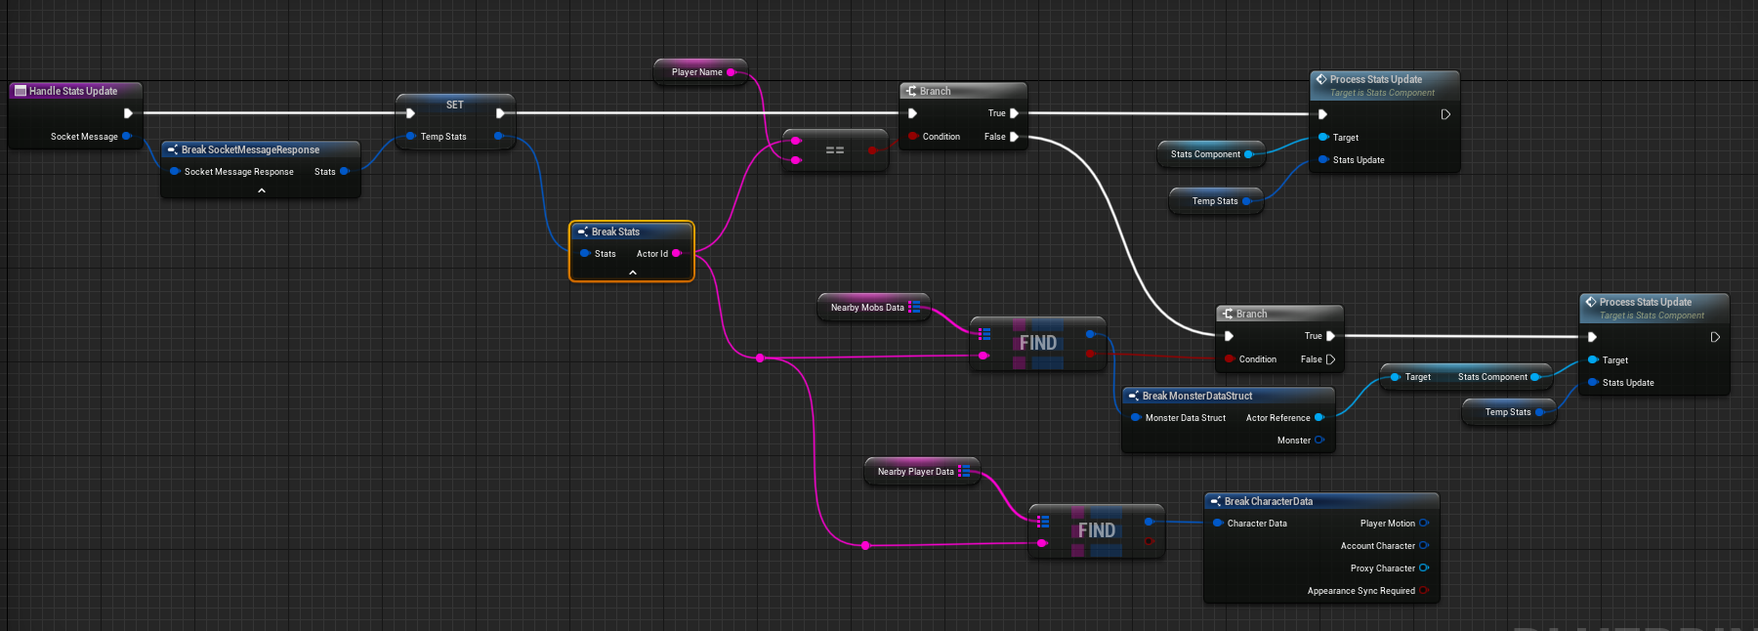The height and width of the screenshot is (631, 1758).
Task: Click the Temp Stats output pin on SET
Action: pos(498,137)
